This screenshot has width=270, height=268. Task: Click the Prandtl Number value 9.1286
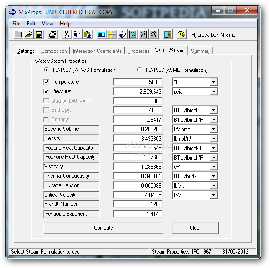pyautogui.click(x=138, y=204)
